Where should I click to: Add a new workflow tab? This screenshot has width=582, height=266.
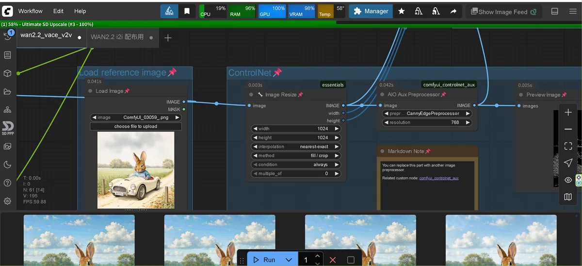pos(168,38)
